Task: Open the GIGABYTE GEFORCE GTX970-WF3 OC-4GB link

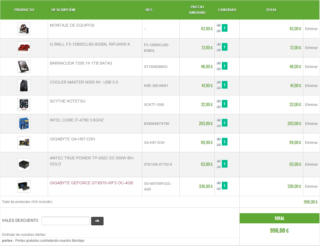Action: 91,183
